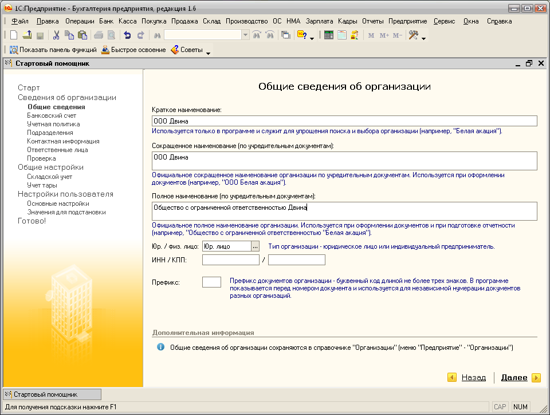Click the Print preview icon
Image resolution: width=550 pixels, height=415 pixels.
coord(111,35)
